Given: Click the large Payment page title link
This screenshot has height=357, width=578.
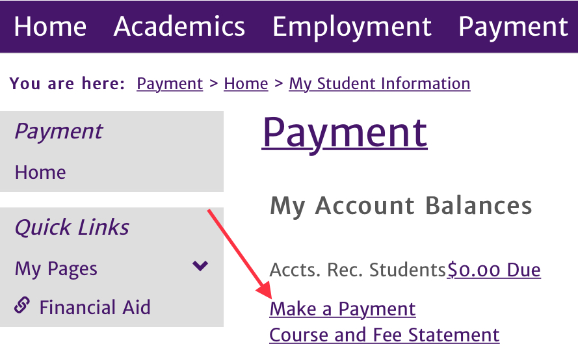Looking at the screenshot, I should point(345,133).
